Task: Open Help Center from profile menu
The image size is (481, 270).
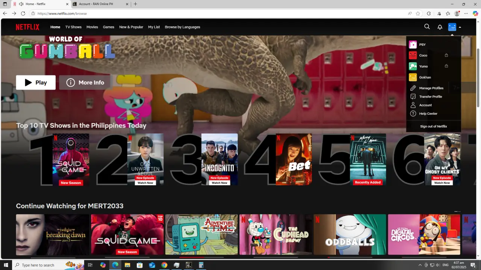Action: click(x=428, y=114)
